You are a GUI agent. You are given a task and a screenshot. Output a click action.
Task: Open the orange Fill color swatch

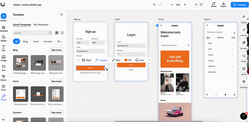tap(126, 60)
